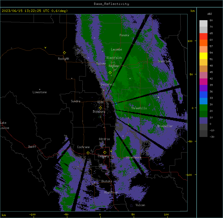Select the Drumheller town label
Viewport: 223px width, 218px height.
165,126
